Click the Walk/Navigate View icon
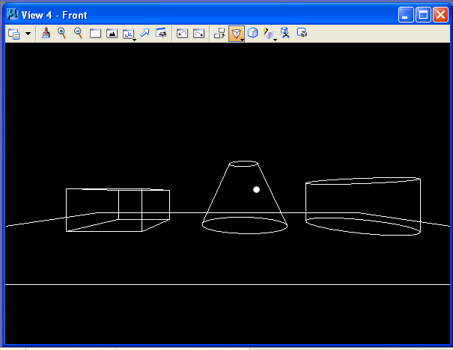The width and height of the screenshot is (453, 350). pyautogui.click(x=161, y=34)
